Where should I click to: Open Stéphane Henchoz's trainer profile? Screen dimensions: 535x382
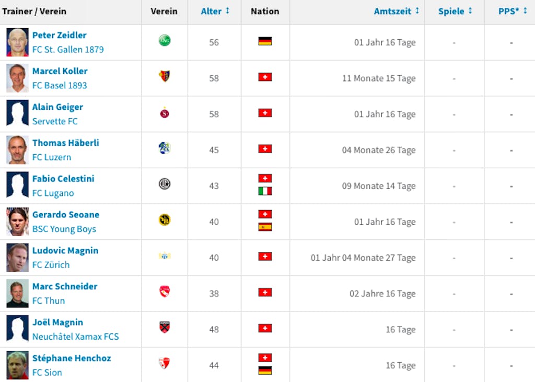coord(72,358)
